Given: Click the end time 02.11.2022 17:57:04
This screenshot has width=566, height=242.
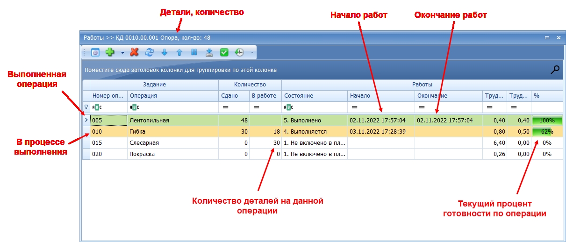Looking at the screenshot, I should tap(449, 121).
